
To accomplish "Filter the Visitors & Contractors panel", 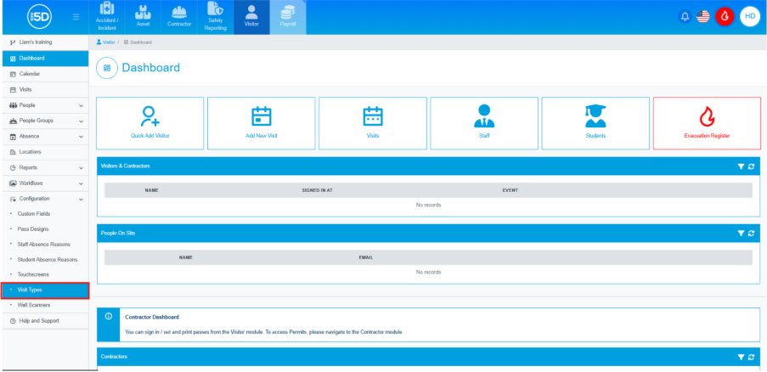I will click(x=741, y=166).
